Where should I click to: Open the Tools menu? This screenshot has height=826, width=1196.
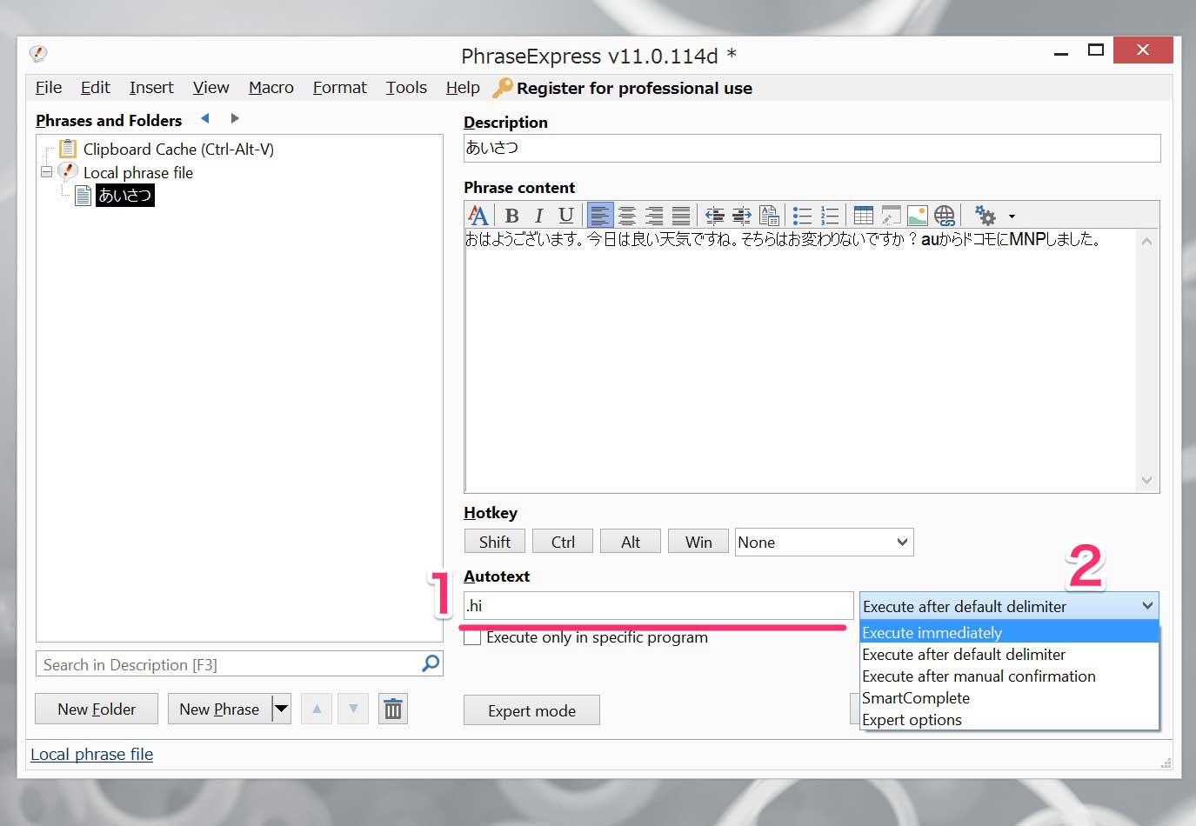(x=406, y=88)
